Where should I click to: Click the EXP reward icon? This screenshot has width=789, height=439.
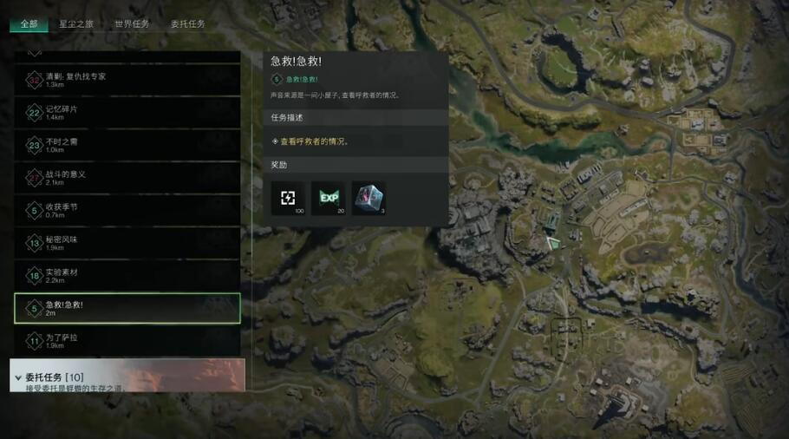pos(329,199)
